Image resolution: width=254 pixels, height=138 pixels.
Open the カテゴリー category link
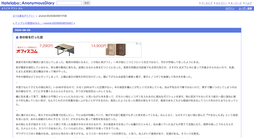(221, 3)
